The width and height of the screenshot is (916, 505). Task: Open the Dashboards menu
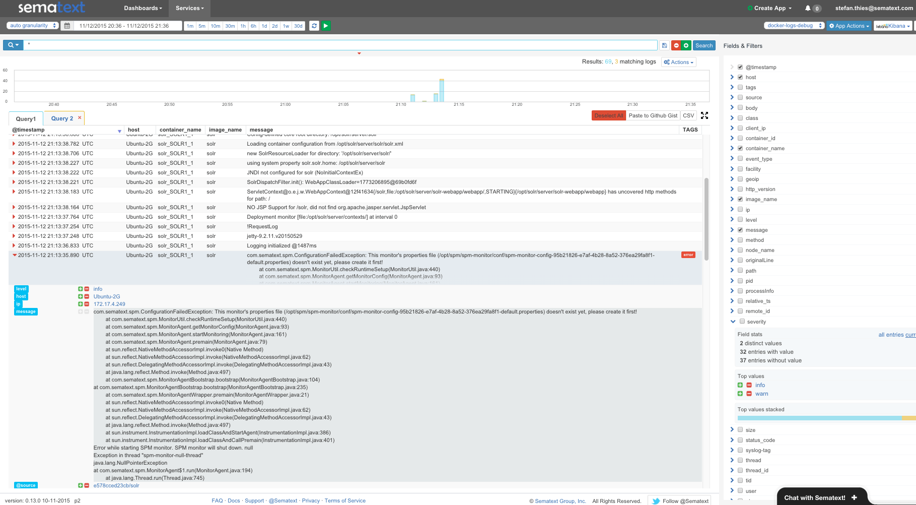(143, 8)
